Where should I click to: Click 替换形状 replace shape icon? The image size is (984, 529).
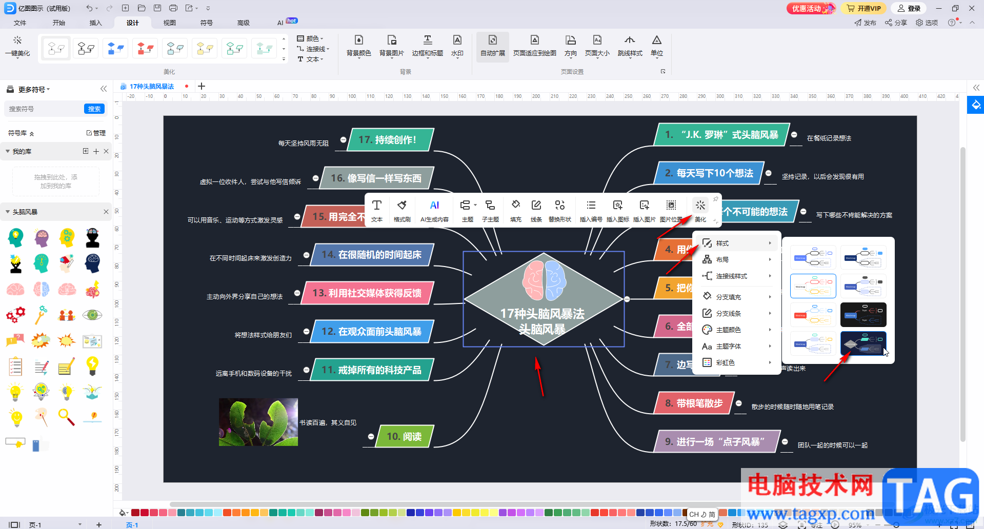[560, 211]
